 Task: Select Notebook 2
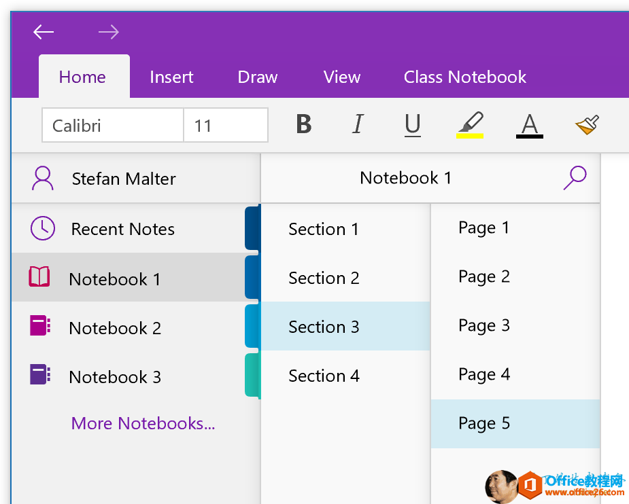point(114,327)
